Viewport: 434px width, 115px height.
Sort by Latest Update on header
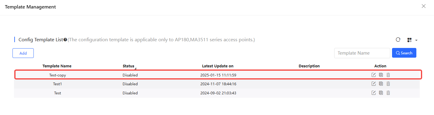(x=218, y=66)
